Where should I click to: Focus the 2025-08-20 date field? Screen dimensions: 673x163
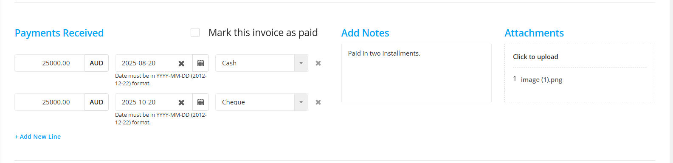click(x=146, y=63)
